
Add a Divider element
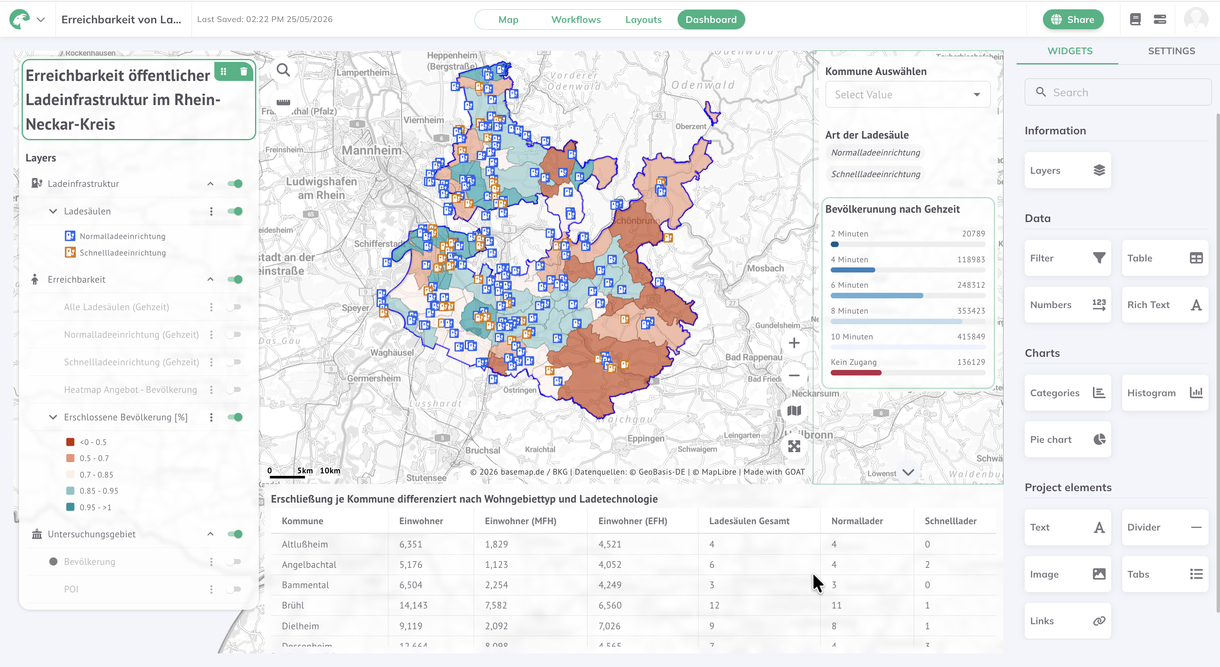(x=1165, y=527)
